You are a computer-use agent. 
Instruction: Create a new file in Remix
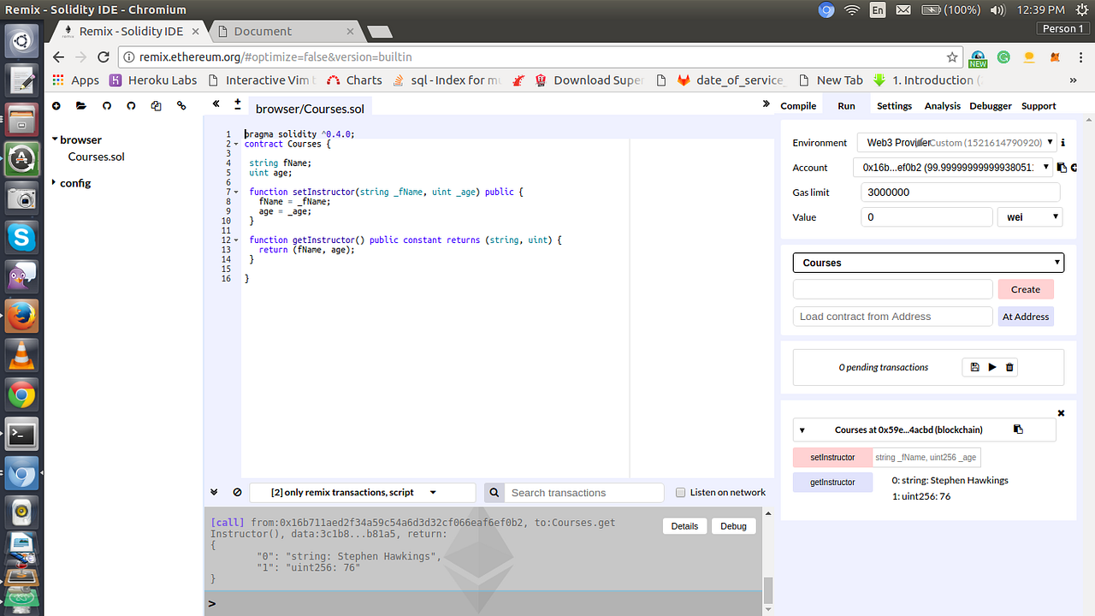pos(56,104)
